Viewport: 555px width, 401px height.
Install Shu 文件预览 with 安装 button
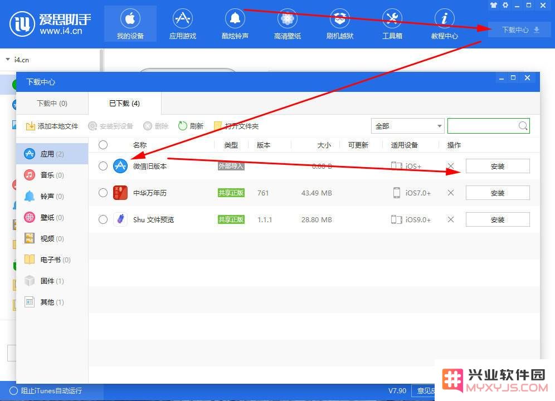(x=498, y=220)
